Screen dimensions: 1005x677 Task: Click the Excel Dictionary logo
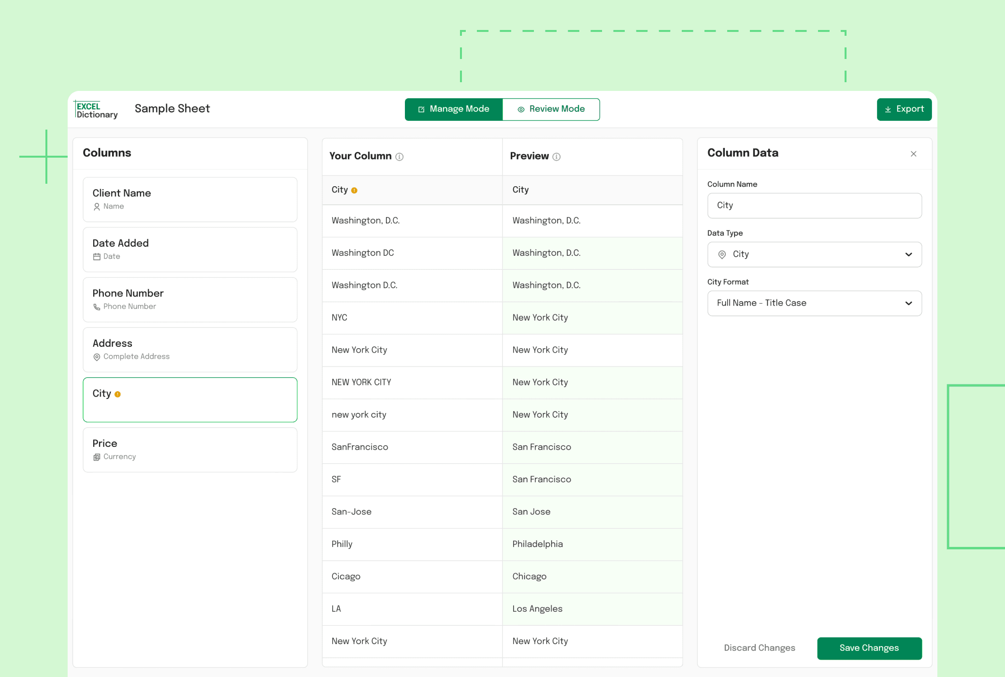[x=96, y=110]
